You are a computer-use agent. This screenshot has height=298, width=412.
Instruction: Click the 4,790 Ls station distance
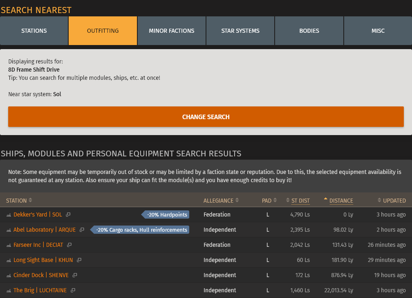coord(300,214)
